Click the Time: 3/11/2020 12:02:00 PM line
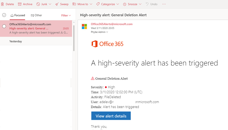This screenshot has width=228, height=130. coord(117,92)
